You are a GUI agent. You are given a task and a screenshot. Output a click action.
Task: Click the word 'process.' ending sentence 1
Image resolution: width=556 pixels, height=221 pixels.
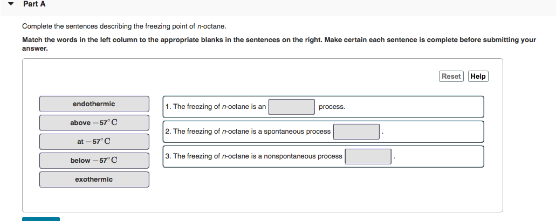(332, 107)
